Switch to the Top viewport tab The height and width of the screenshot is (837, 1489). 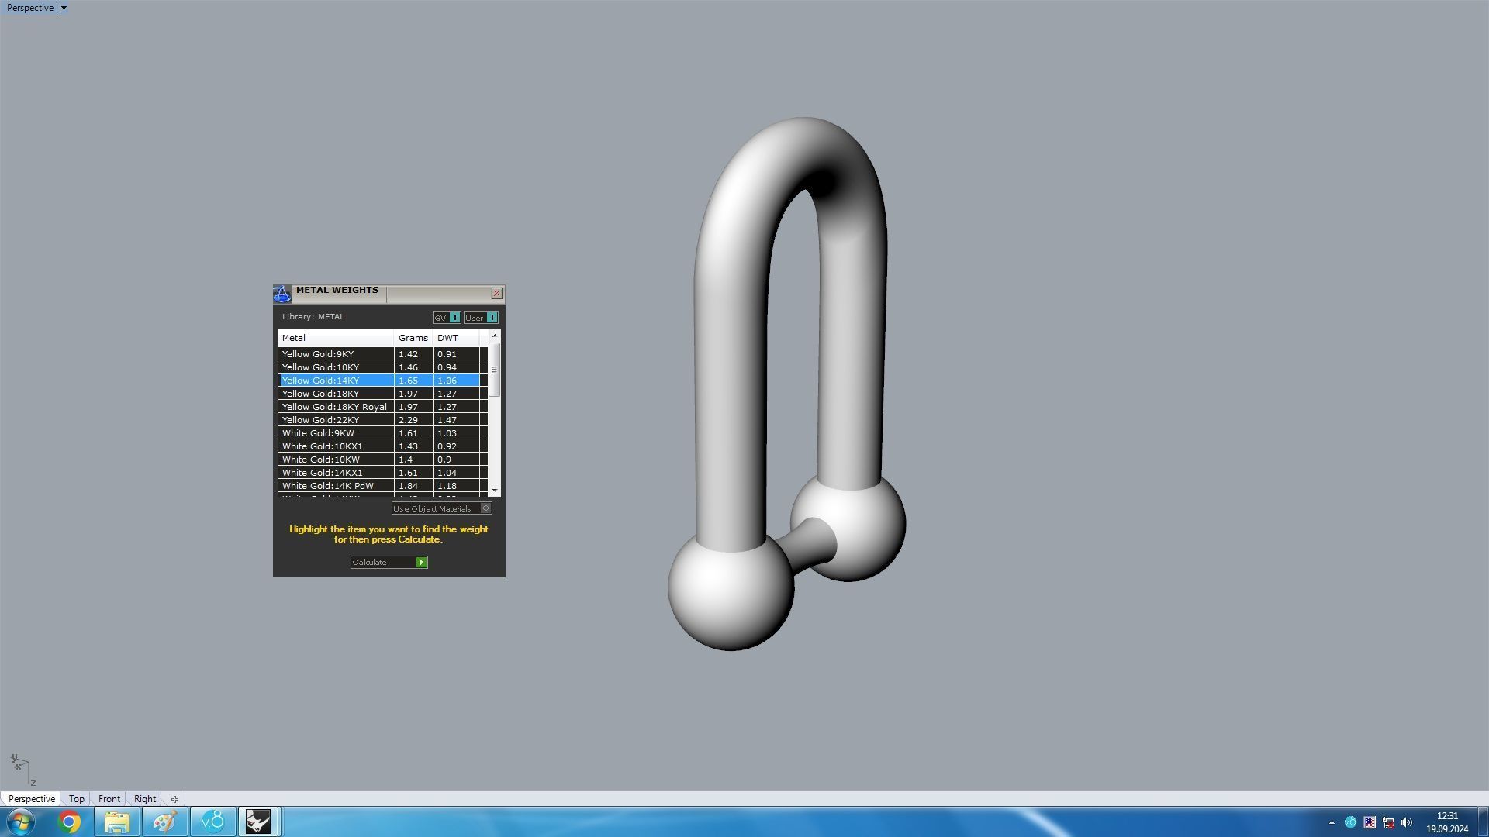(x=76, y=799)
